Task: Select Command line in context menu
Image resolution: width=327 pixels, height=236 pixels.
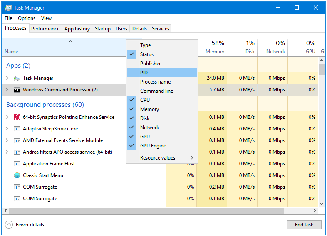Action: click(x=162, y=91)
